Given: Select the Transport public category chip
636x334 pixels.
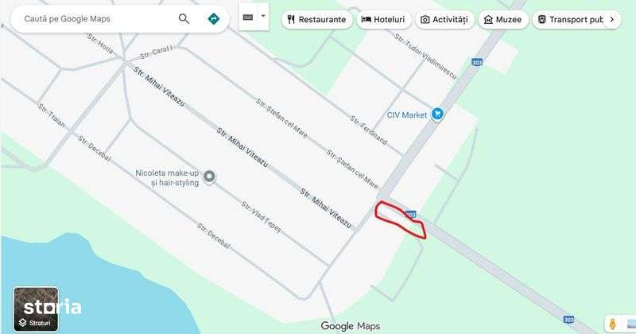Looking at the screenshot, I should (x=570, y=19).
